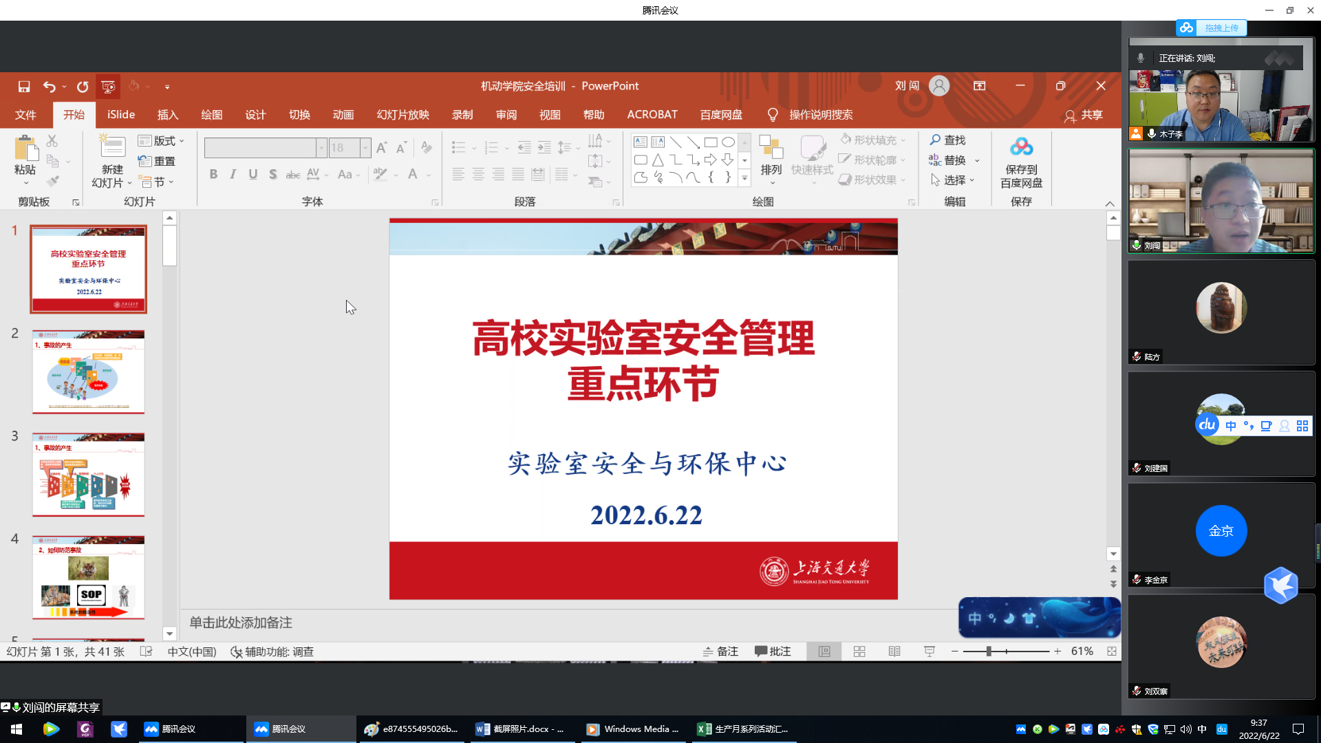Open the 插入 ribbon tab
1321x743 pixels.
tap(167, 115)
